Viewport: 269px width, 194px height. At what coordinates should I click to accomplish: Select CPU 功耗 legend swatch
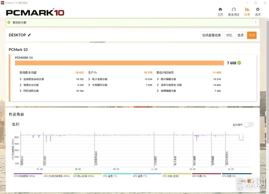point(177,174)
